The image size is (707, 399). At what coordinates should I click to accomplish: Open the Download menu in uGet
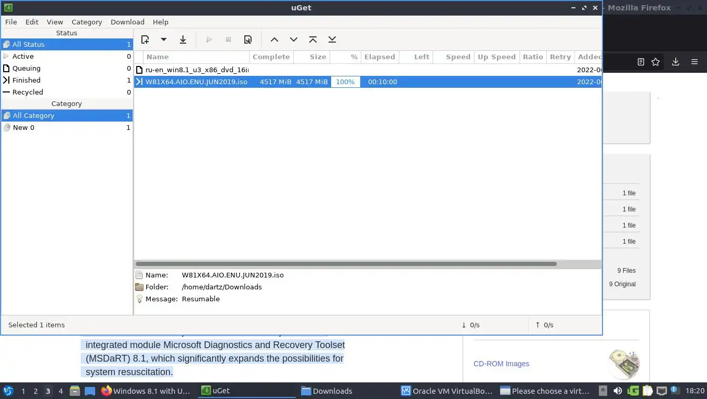pos(127,22)
